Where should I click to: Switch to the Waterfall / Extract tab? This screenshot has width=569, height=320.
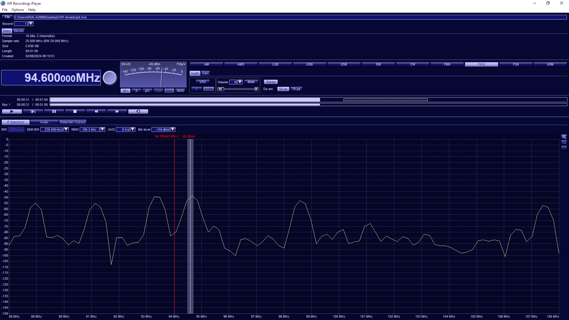point(73,122)
